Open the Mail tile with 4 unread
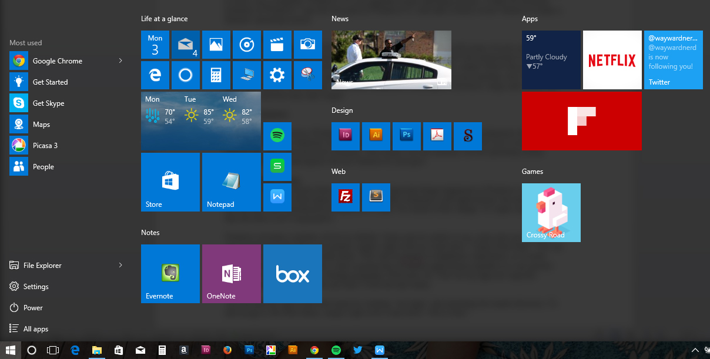 coord(186,45)
